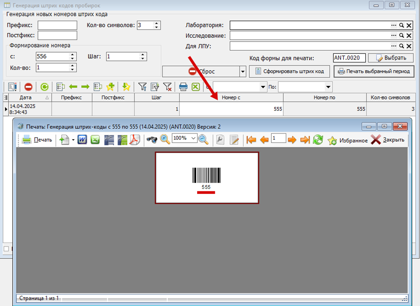420x306 pixels.
Task: Click the star with down arrow icon
Action: [126, 87]
